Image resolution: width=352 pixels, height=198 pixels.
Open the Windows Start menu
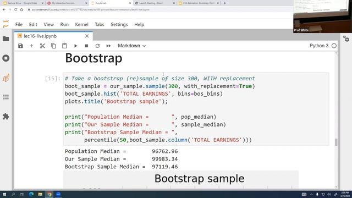(x=4, y=194)
